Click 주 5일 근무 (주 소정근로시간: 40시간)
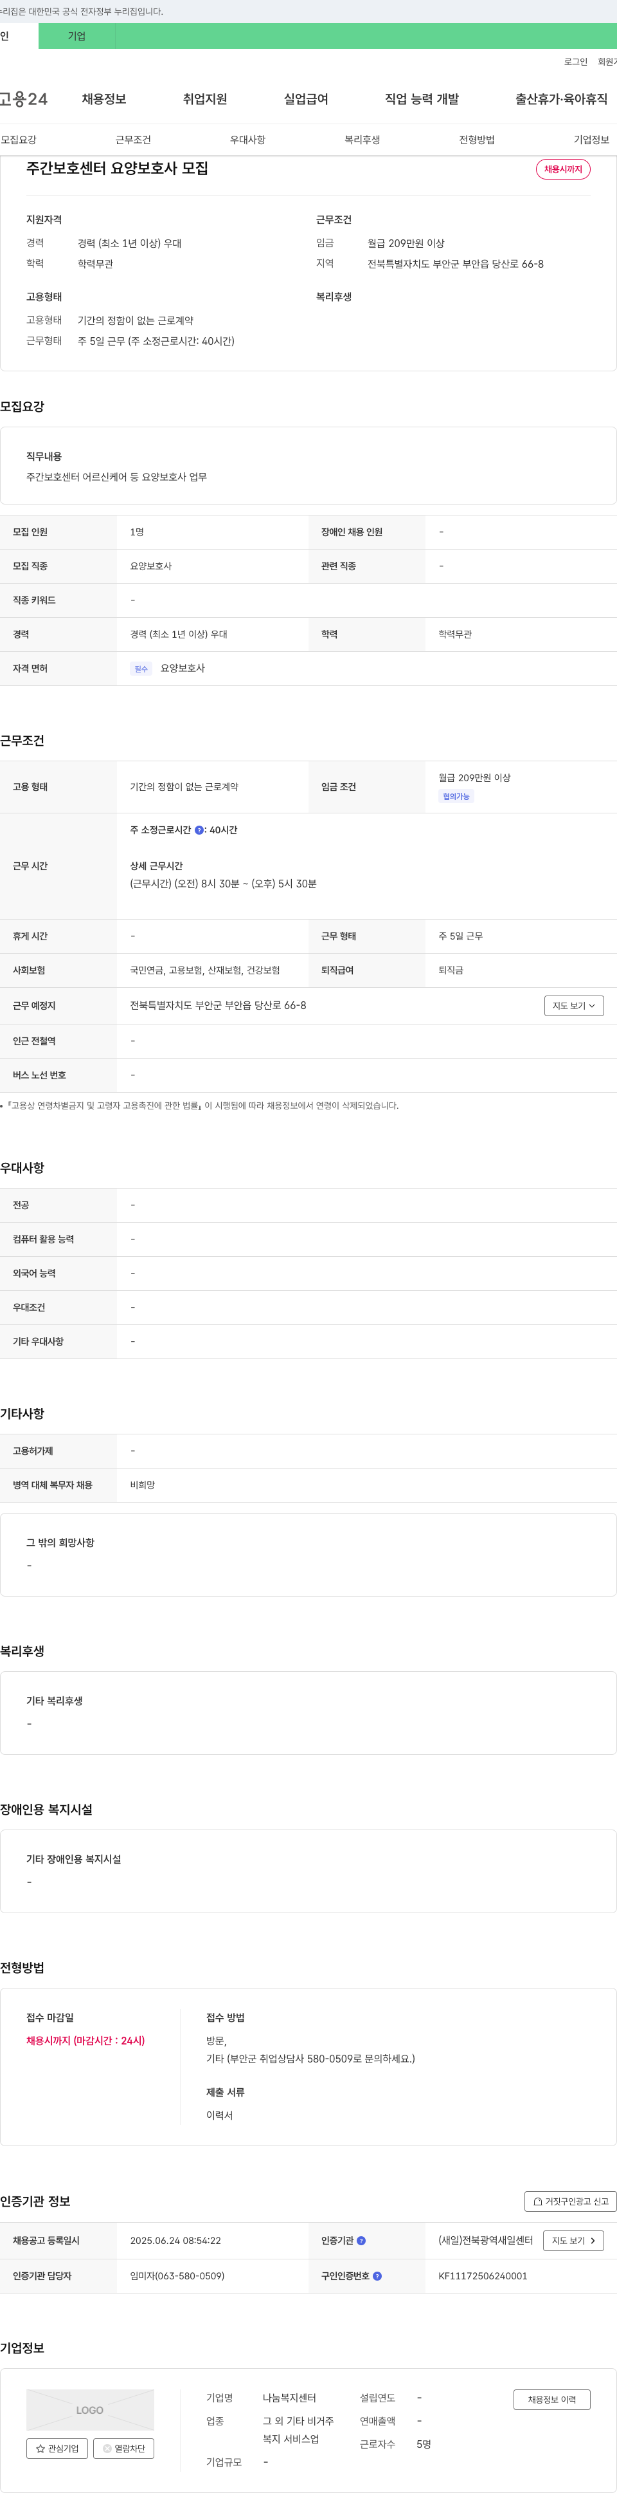 156,340
